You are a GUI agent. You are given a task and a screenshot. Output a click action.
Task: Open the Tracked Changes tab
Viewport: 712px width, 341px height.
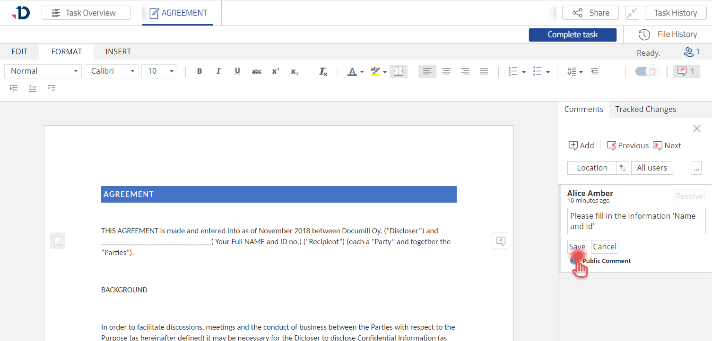(x=645, y=109)
